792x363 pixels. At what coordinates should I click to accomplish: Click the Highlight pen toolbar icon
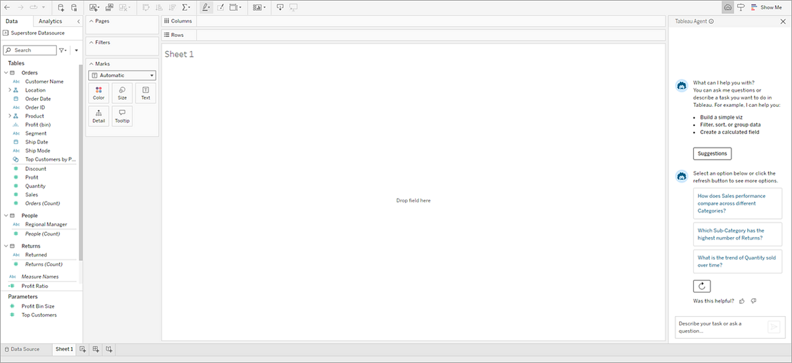click(206, 7)
